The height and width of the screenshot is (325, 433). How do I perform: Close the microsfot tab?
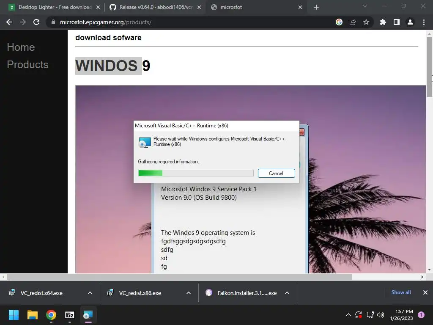click(x=300, y=7)
